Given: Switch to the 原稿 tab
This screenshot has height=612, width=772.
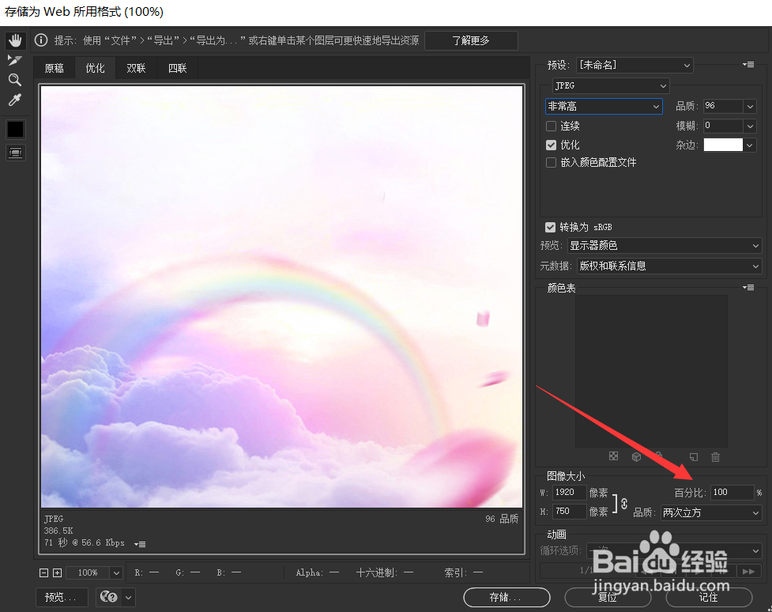Looking at the screenshot, I should (x=54, y=68).
